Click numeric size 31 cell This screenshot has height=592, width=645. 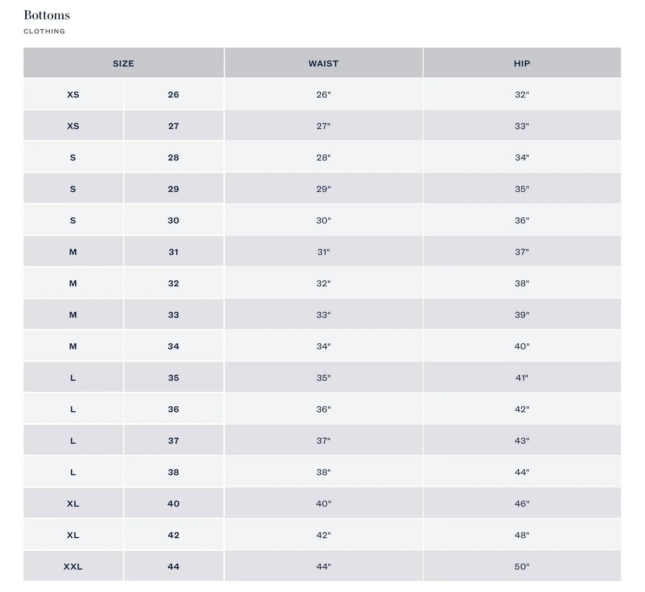(x=173, y=251)
